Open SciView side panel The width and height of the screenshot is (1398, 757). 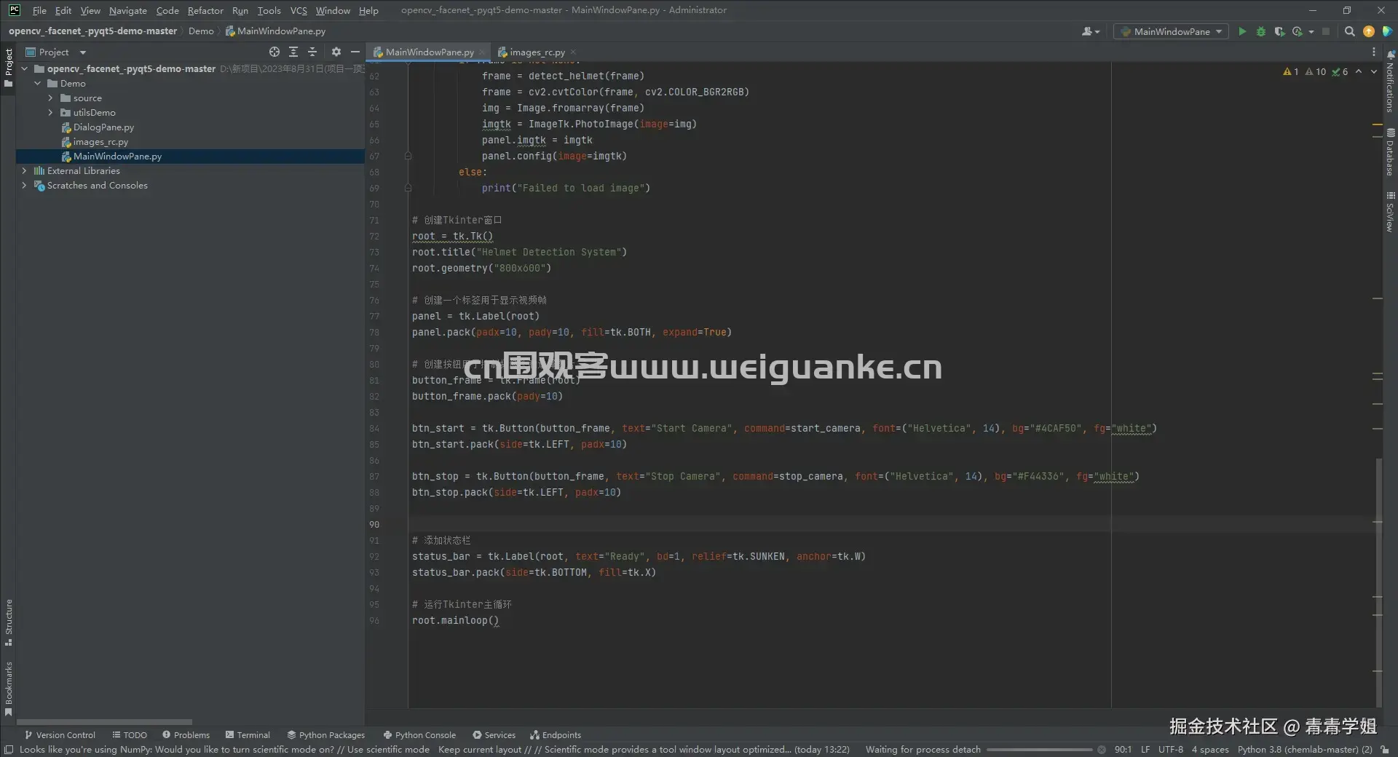[1390, 212]
